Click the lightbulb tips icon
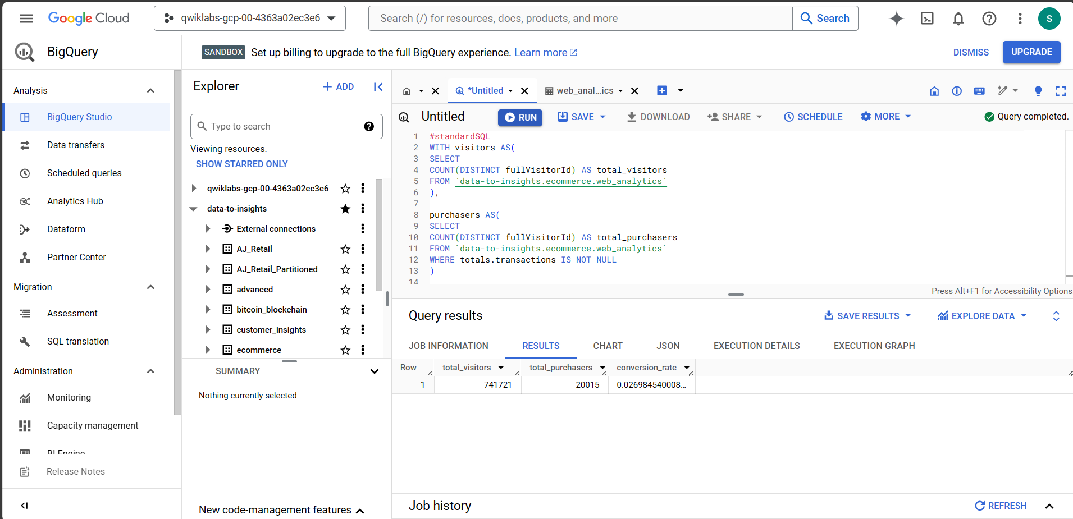This screenshot has width=1073, height=519. tap(1038, 91)
